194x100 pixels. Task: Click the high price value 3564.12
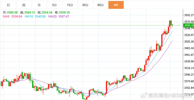30,12
